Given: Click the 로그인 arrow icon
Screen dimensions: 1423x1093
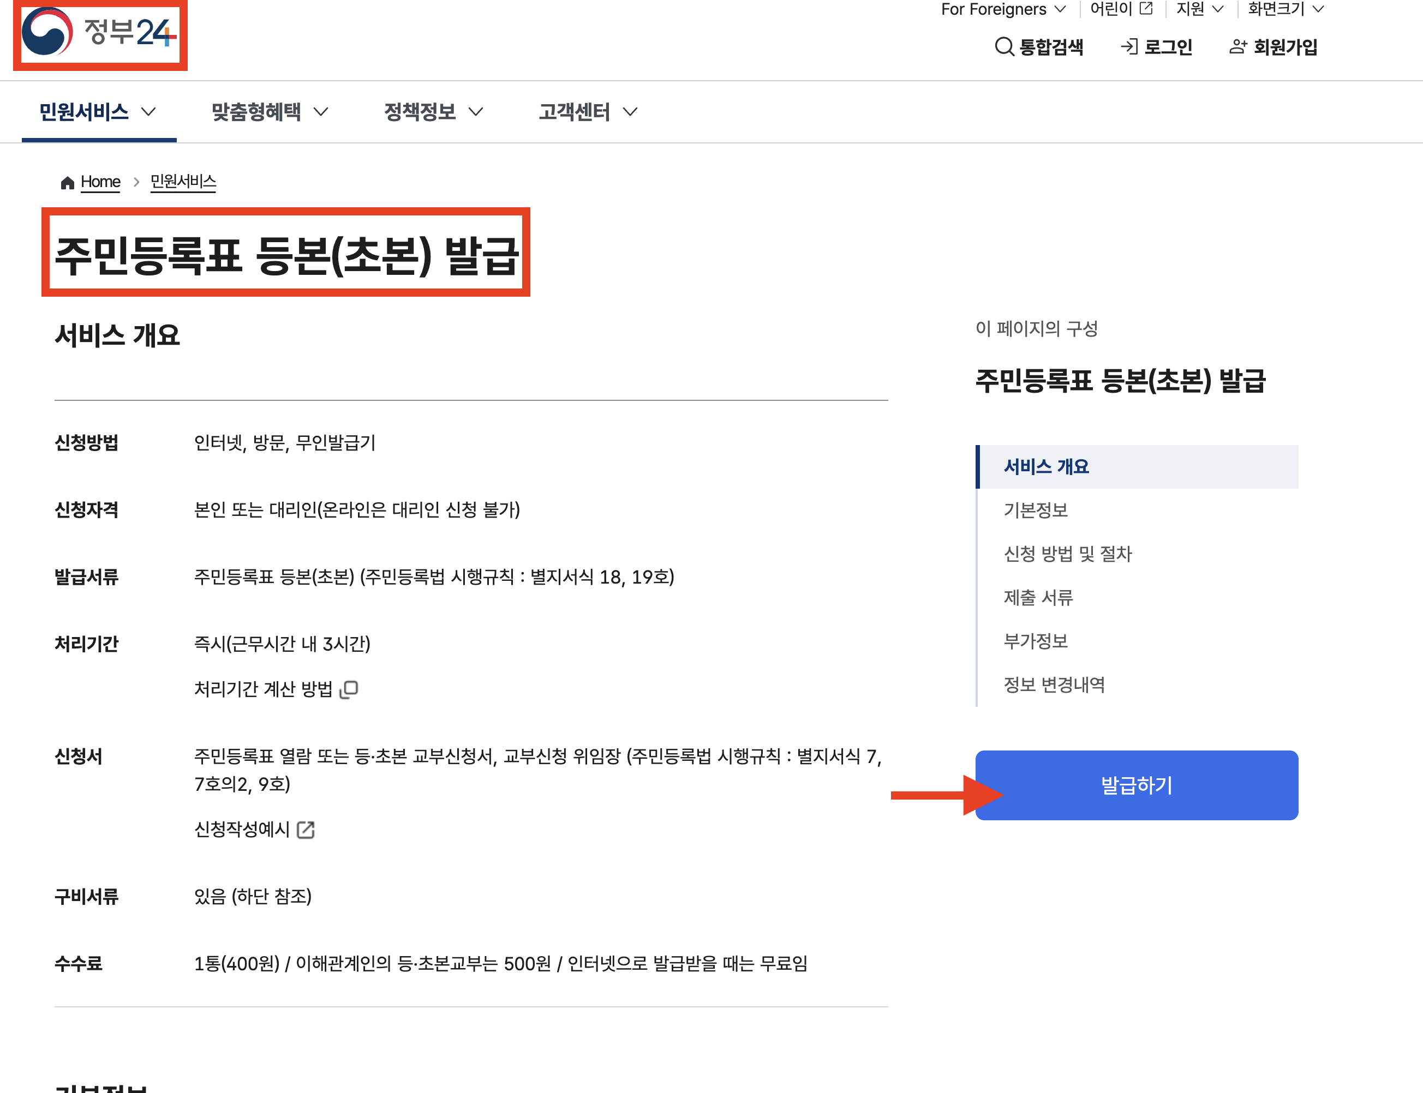Looking at the screenshot, I should [x=1129, y=47].
